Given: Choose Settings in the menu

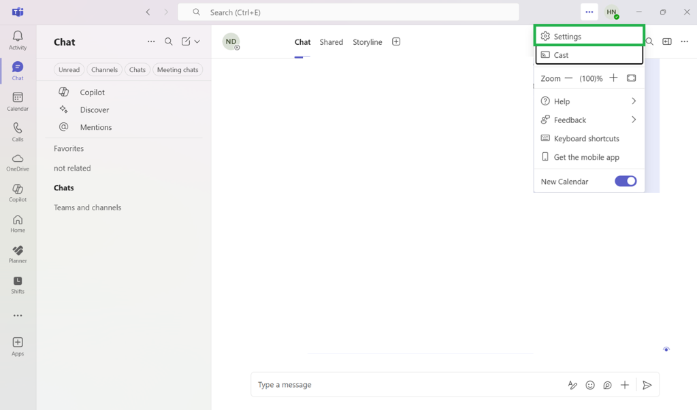Looking at the screenshot, I should coord(589,35).
